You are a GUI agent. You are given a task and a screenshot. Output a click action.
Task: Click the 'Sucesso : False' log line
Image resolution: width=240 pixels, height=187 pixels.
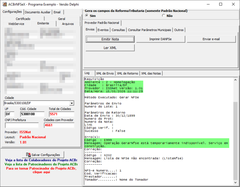point(105,131)
